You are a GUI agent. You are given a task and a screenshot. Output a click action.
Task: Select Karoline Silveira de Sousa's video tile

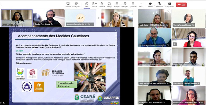pos(17,18)
